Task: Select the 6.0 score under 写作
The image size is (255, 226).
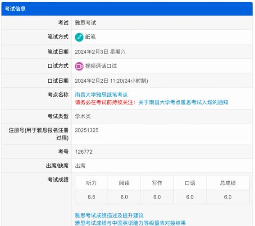Action: click(157, 197)
